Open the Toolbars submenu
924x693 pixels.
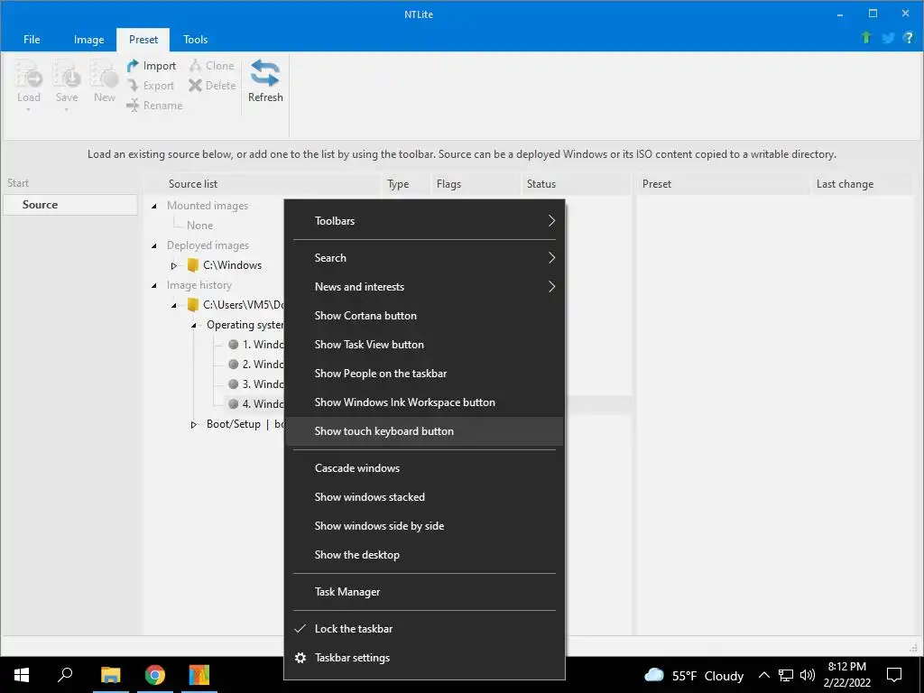pyautogui.click(x=424, y=221)
